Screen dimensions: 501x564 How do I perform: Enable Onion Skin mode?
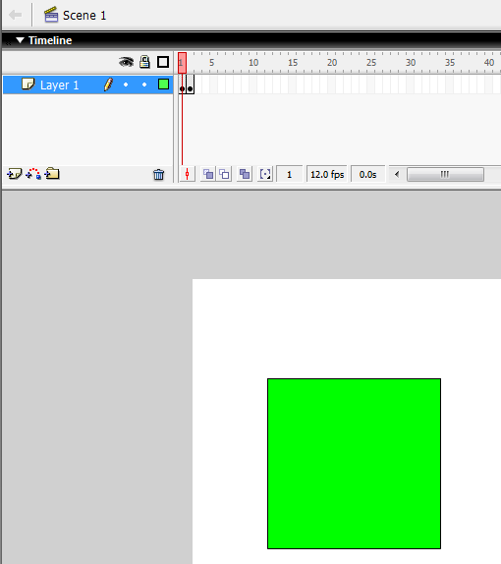(x=208, y=175)
